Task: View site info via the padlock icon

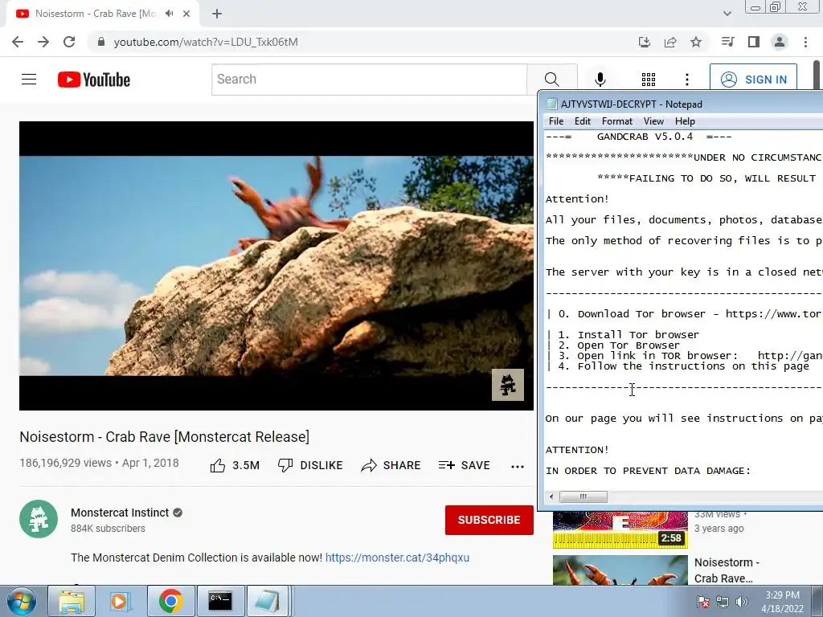Action: click(x=101, y=42)
